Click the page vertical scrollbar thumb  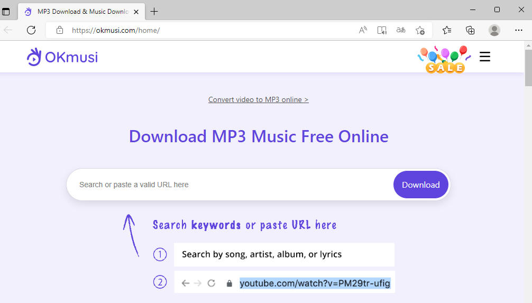coord(528,68)
